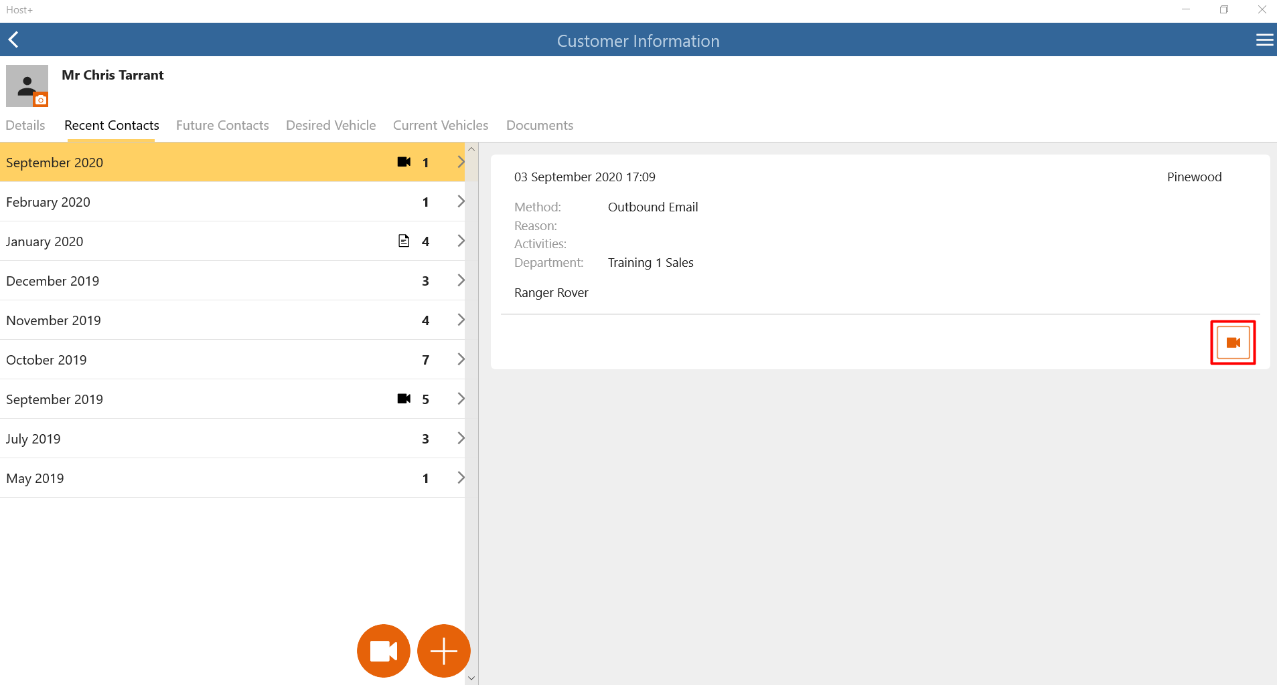
Task: Click the orange plus add contact button
Action: 444,651
